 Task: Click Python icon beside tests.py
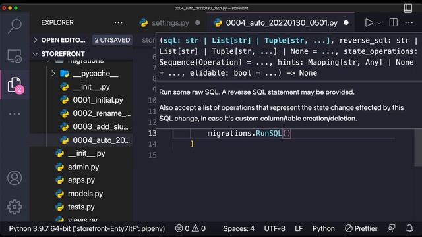[59, 207]
